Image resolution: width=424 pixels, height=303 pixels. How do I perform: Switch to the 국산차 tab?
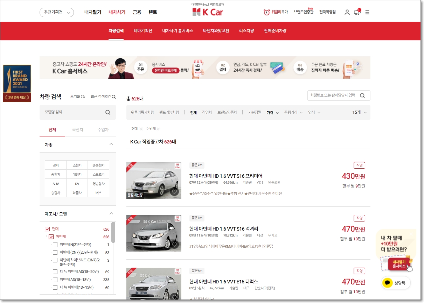78,129
